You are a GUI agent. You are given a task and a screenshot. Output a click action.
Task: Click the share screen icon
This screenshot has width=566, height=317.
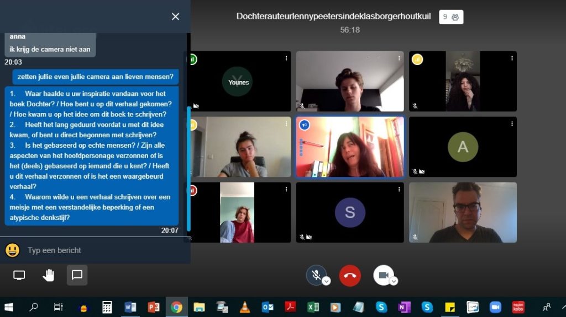click(19, 275)
